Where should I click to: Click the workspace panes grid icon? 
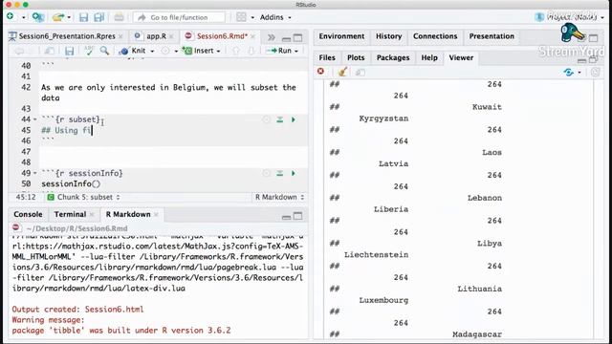point(242,17)
